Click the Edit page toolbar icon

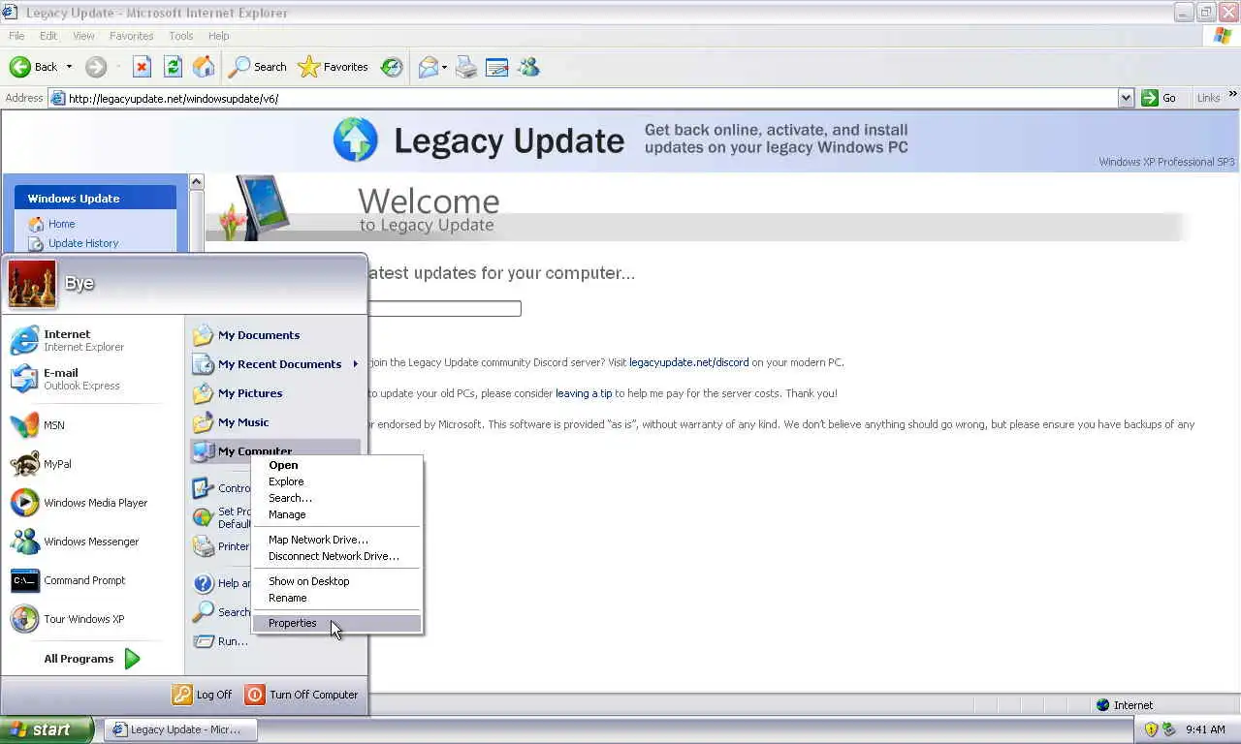pos(496,67)
